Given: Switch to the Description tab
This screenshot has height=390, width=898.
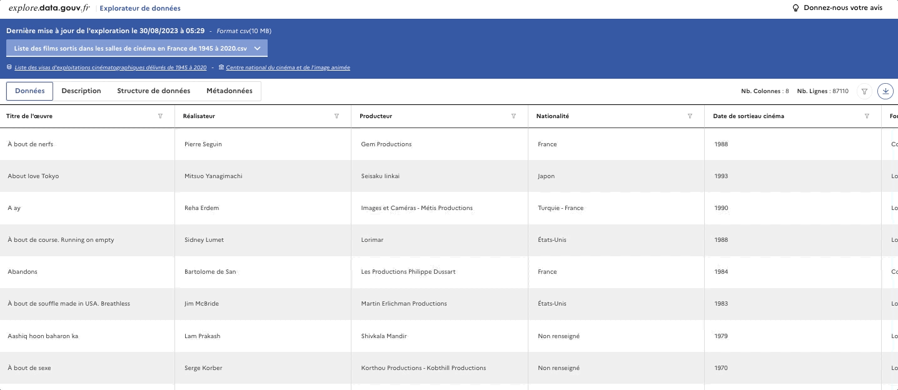Looking at the screenshot, I should tap(81, 91).
